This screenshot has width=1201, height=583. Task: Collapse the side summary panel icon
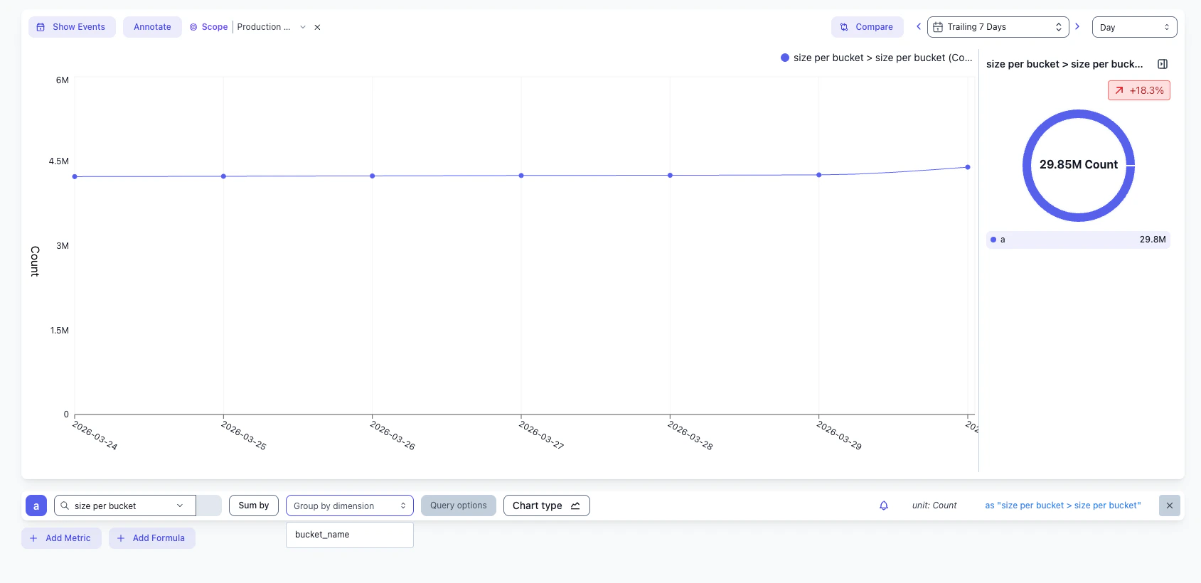[1163, 64]
